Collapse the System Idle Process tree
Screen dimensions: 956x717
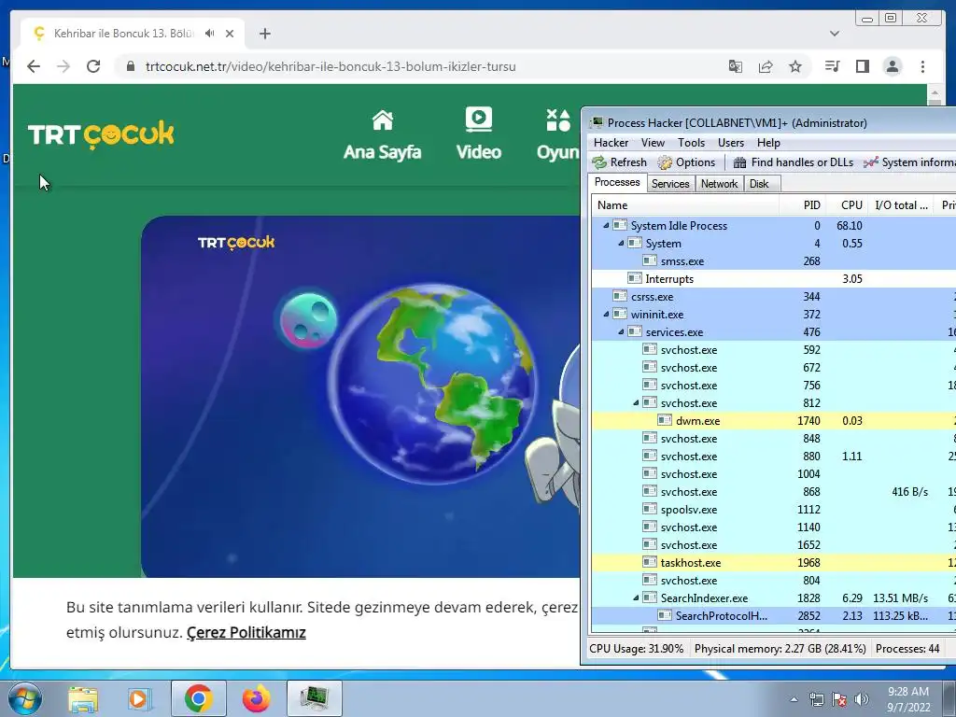[x=606, y=226]
